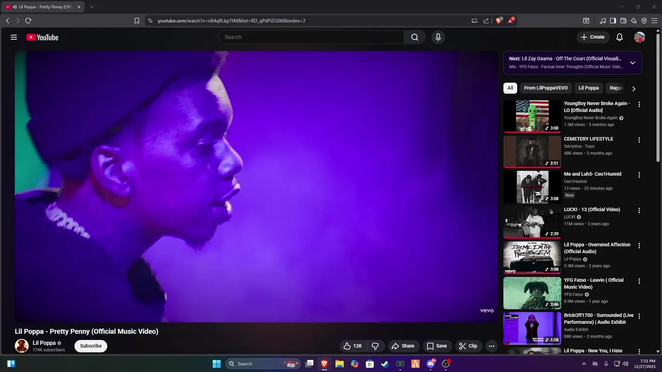
Task: Click the Windows taskbar Search box
Action: click(263, 364)
